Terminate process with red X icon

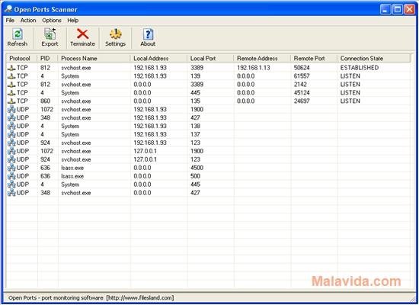coord(82,34)
